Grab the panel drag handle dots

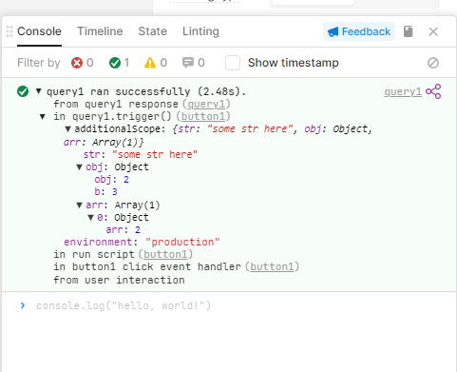[10, 31]
